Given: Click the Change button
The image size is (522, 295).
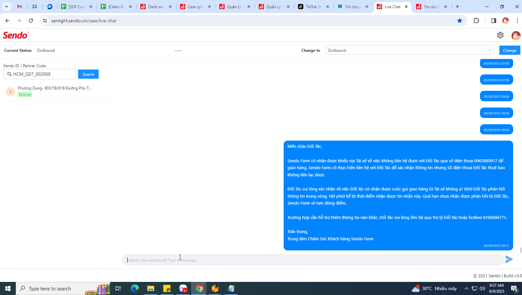Looking at the screenshot, I should 510,50.
